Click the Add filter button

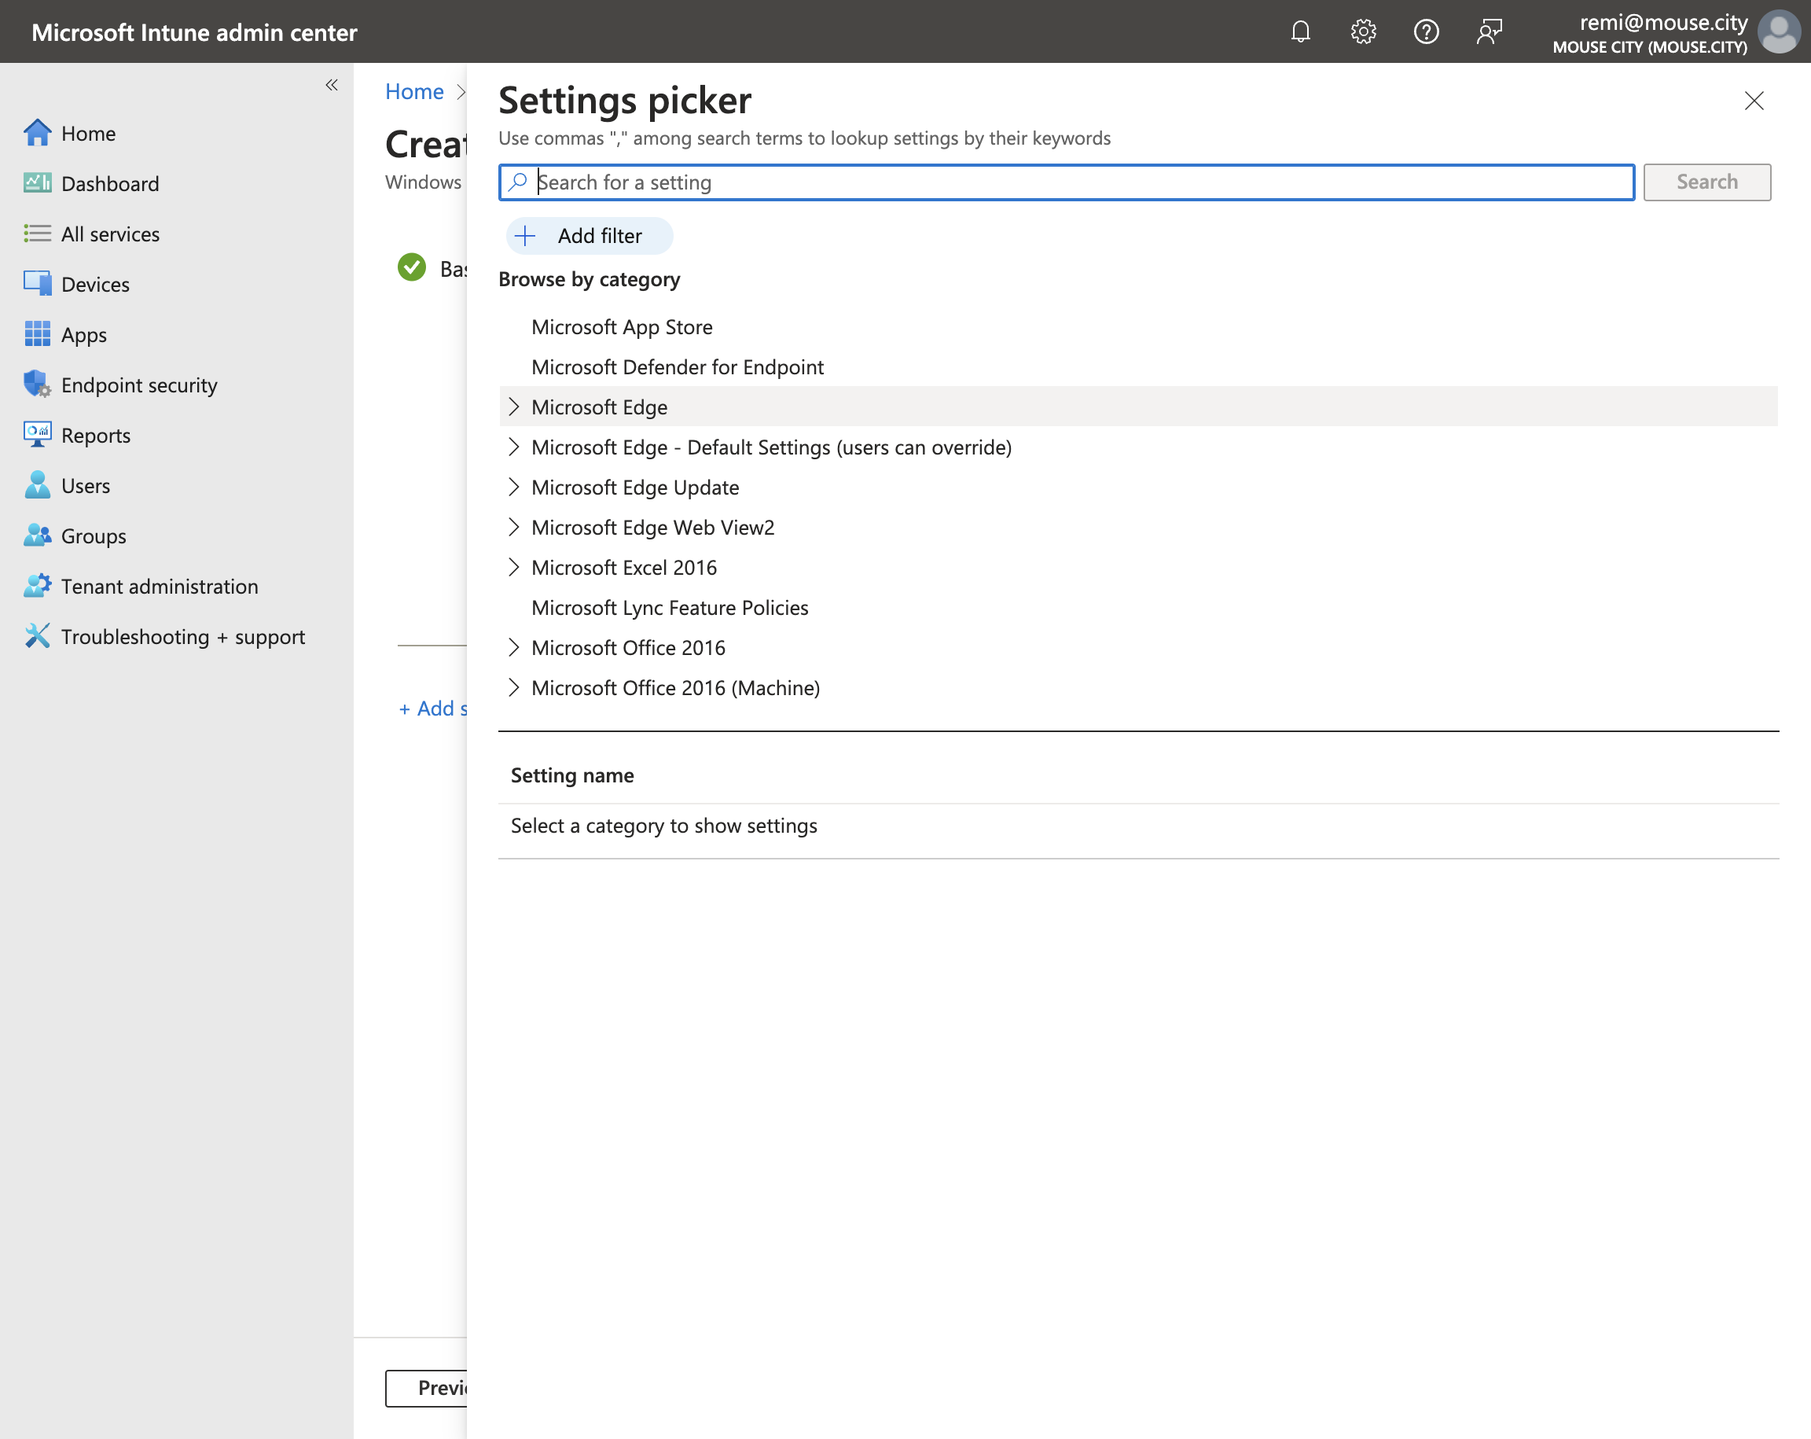point(589,235)
